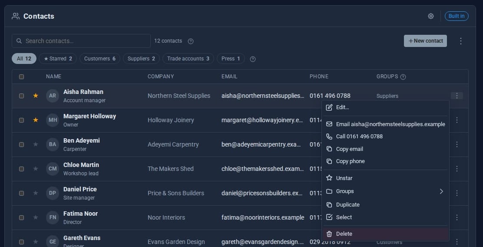The height and width of the screenshot is (247, 483).
Task: Open the Contacts settings gear
Action: (430, 16)
